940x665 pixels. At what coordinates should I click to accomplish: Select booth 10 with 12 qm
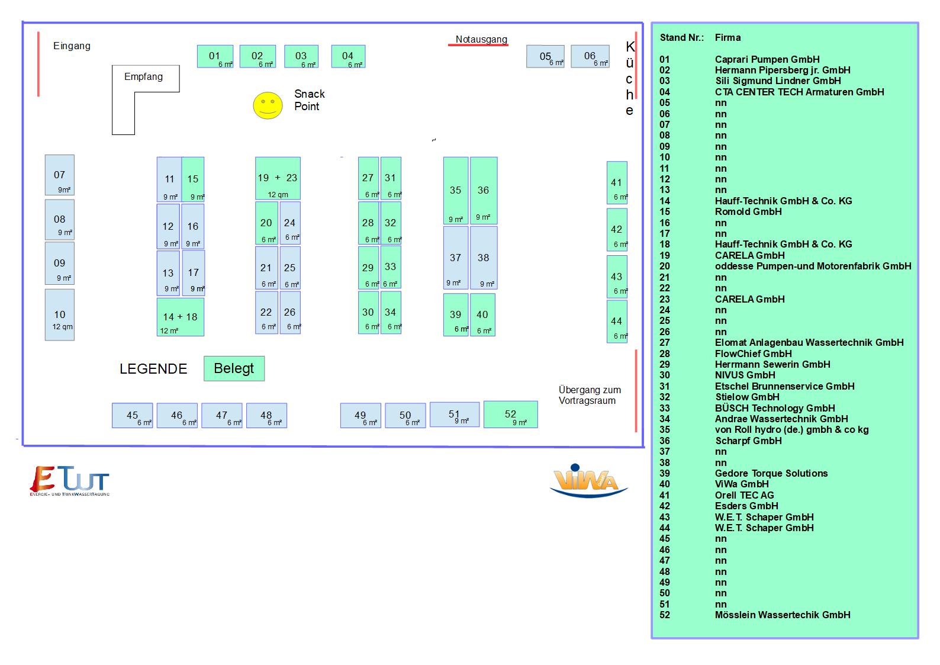[x=60, y=314]
